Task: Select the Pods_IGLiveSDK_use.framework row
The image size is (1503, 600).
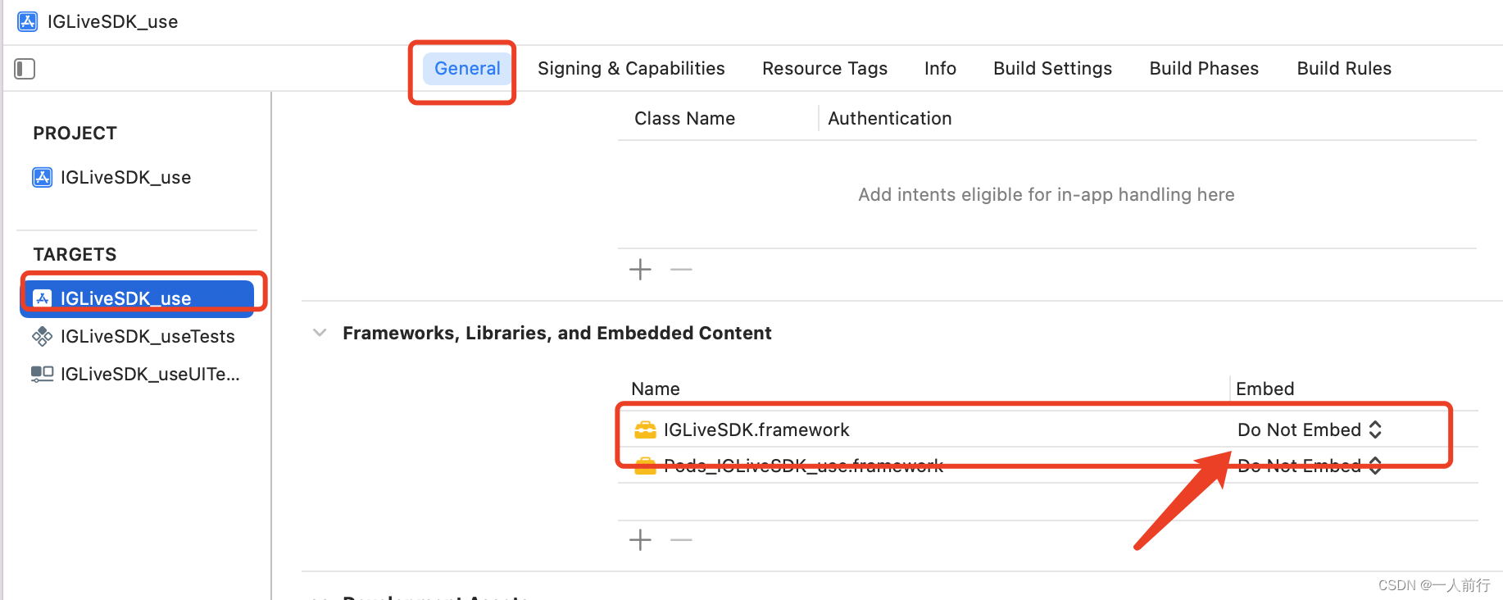Action: click(1047, 466)
